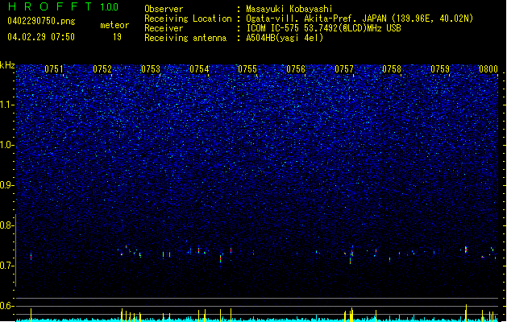Viewport: 507px width, 322px height.
Task: Click the 0751 time marker
Action: [x=54, y=69]
